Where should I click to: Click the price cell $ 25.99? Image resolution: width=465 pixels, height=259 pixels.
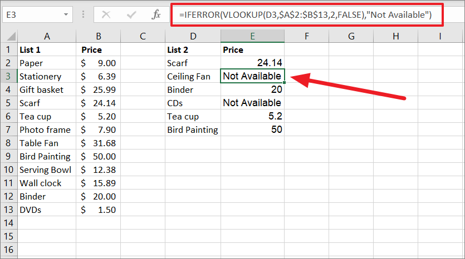(x=99, y=89)
